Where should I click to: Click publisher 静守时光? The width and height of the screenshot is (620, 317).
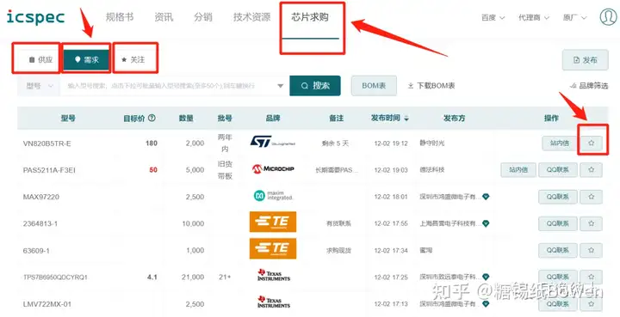[x=431, y=143]
